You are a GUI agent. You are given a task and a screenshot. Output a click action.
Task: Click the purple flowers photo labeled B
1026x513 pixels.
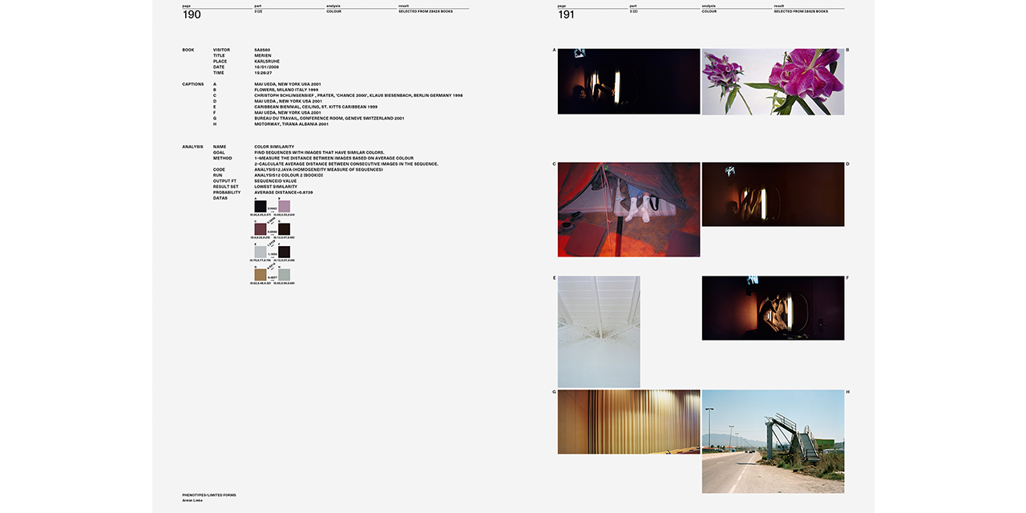773,82
